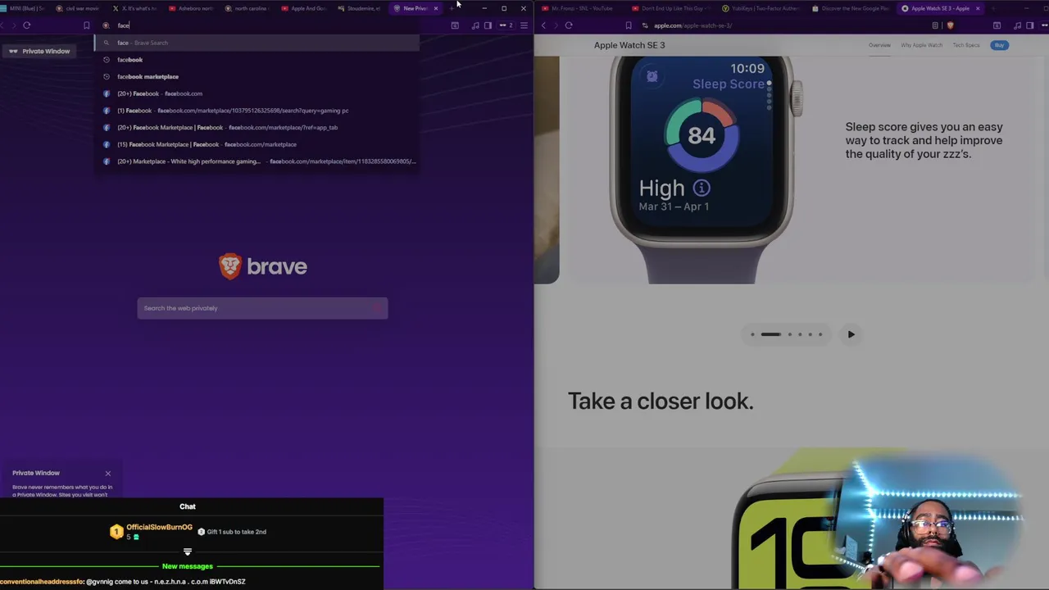The height and width of the screenshot is (590, 1049).
Task: Click the Private Window badge at top left
Action: (39, 51)
